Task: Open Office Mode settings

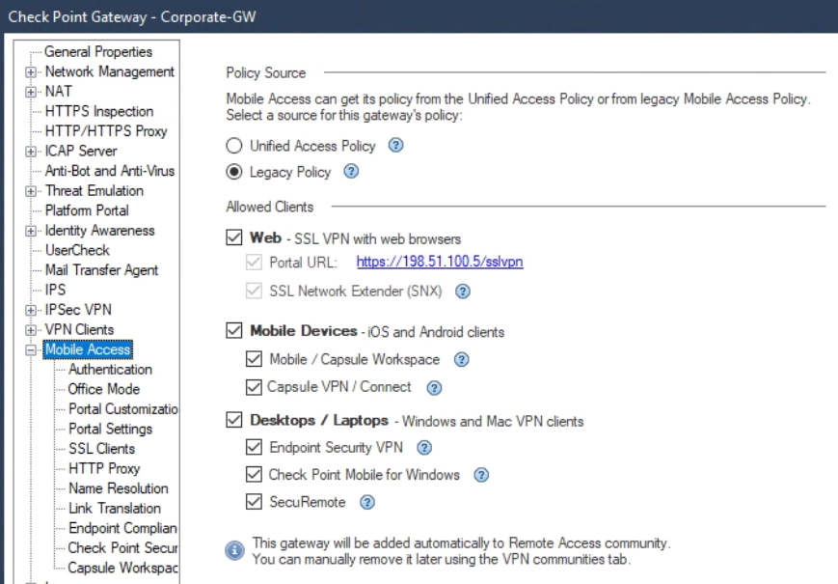Action: (x=104, y=389)
